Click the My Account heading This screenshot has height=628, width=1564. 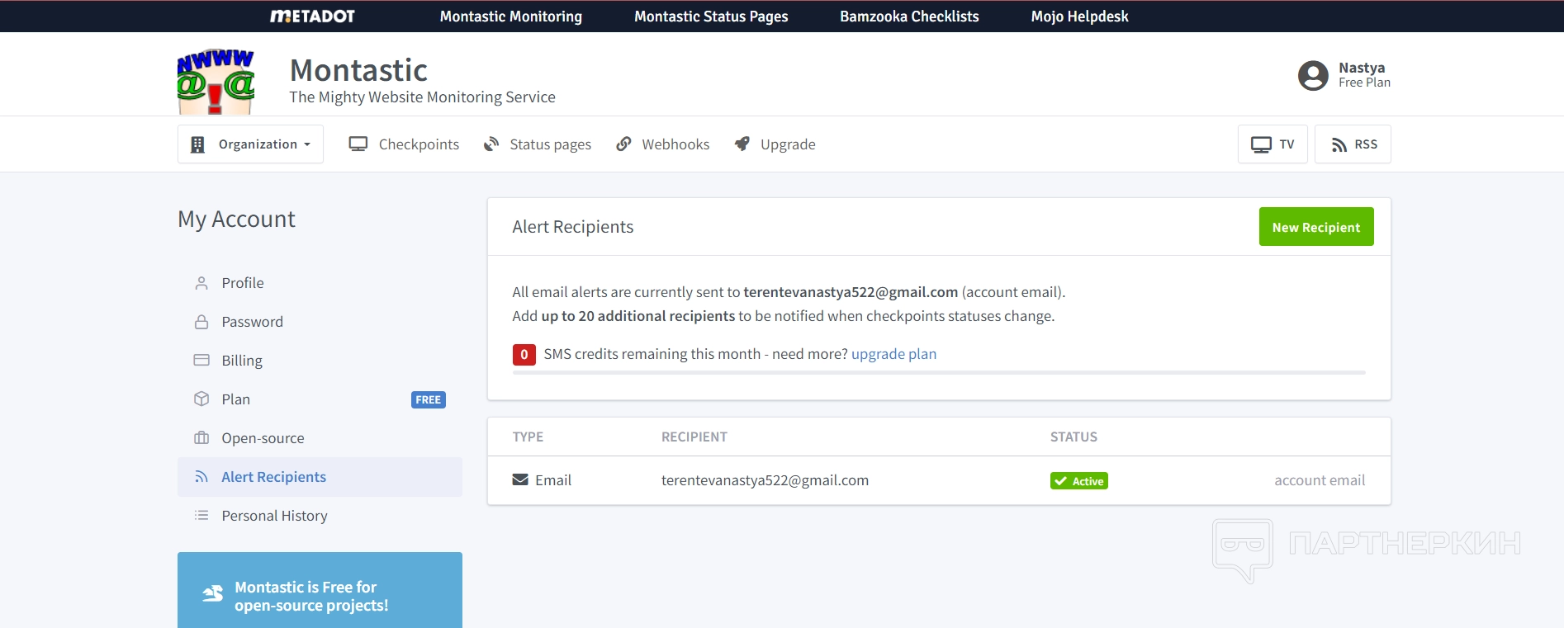click(236, 219)
